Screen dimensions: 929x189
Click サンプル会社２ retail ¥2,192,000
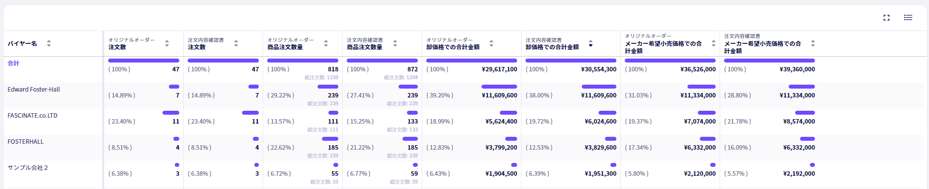[799, 174]
